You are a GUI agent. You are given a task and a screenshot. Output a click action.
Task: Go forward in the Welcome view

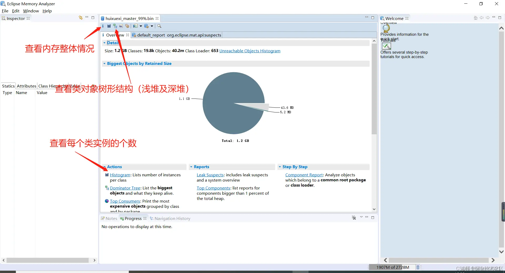click(488, 18)
